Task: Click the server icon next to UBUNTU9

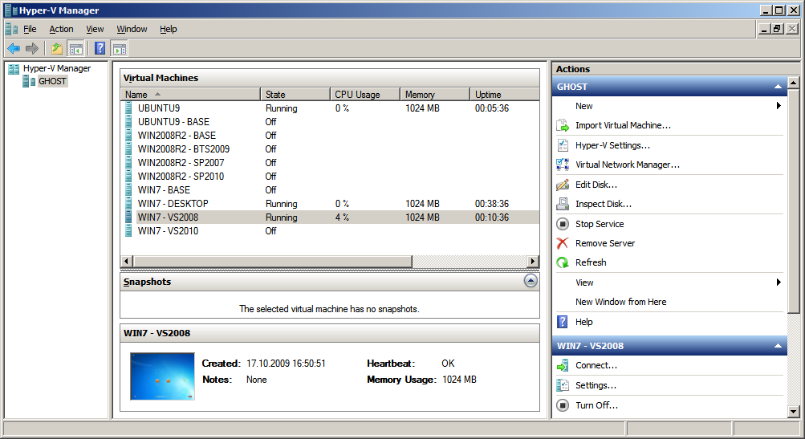Action: click(x=129, y=108)
